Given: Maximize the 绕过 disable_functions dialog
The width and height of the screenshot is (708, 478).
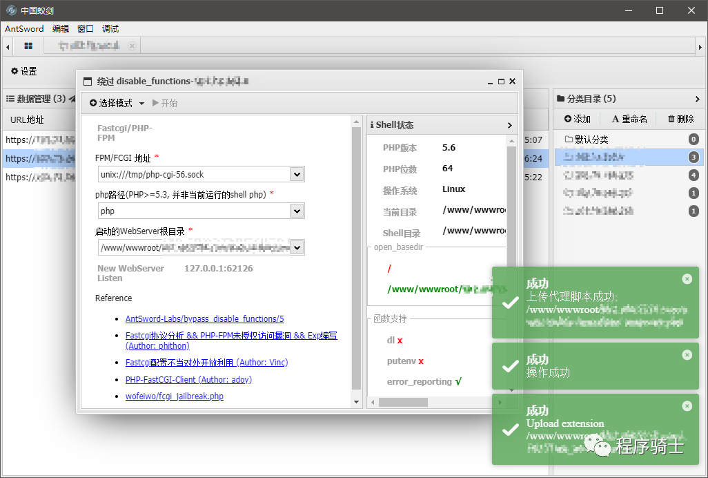Looking at the screenshot, I should pos(501,82).
